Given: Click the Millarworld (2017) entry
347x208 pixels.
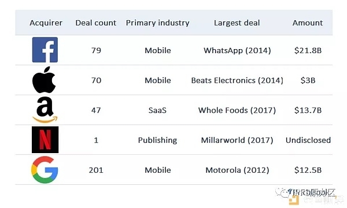Looking at the screenshot, I should (x=237, y=140).
